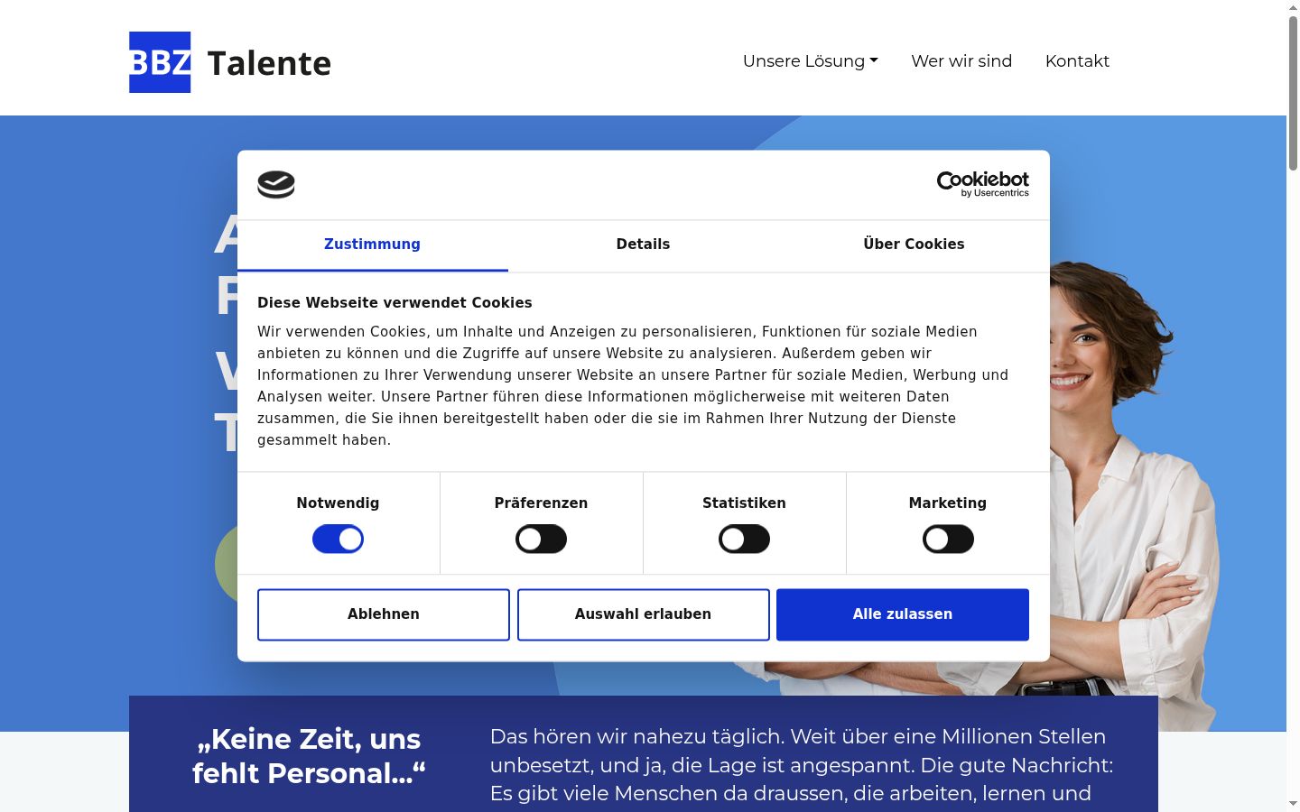Enable the Präferenzen cookie switch
Viewport: 1300px width, 812px height.
point(541,540)
